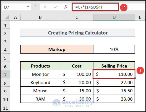The image size is (146, 112).
Task: Click the Name Box showing D7
Action: (x=17, y=7)
